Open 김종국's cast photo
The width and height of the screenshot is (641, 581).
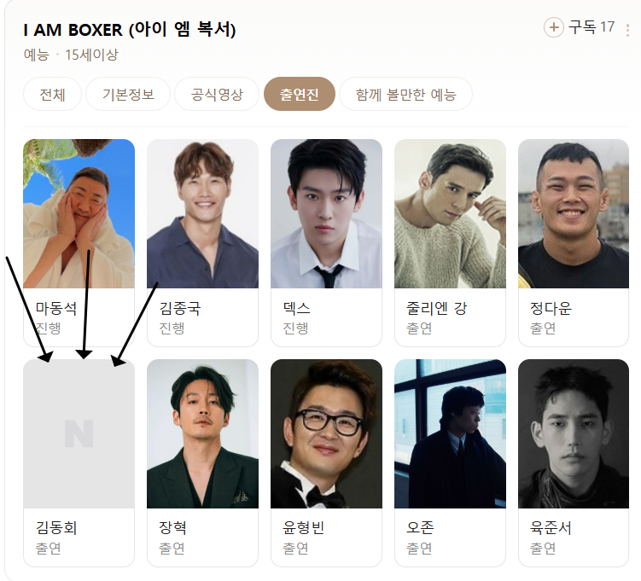pyautogui.click(x=203, y=213)
